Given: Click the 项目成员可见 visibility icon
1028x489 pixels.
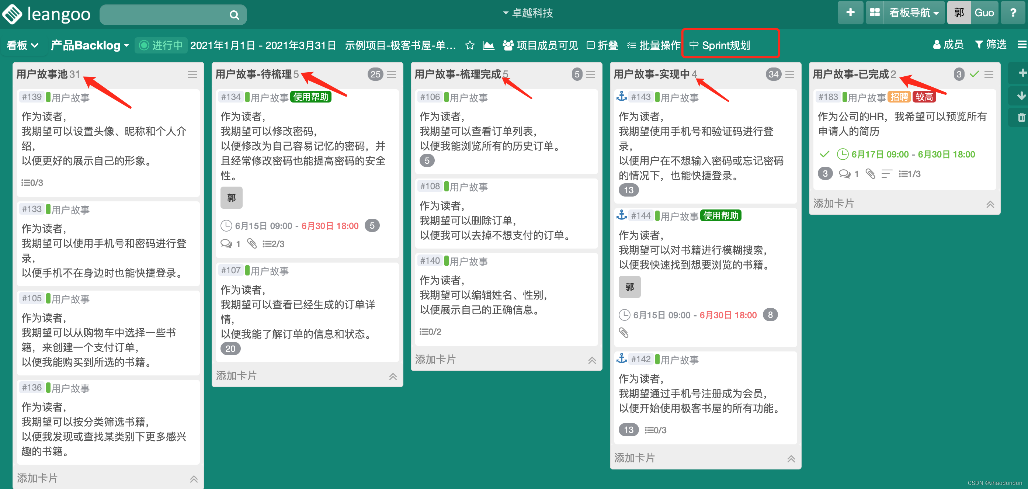Looking at the screenshot, I should pos(508,45).
